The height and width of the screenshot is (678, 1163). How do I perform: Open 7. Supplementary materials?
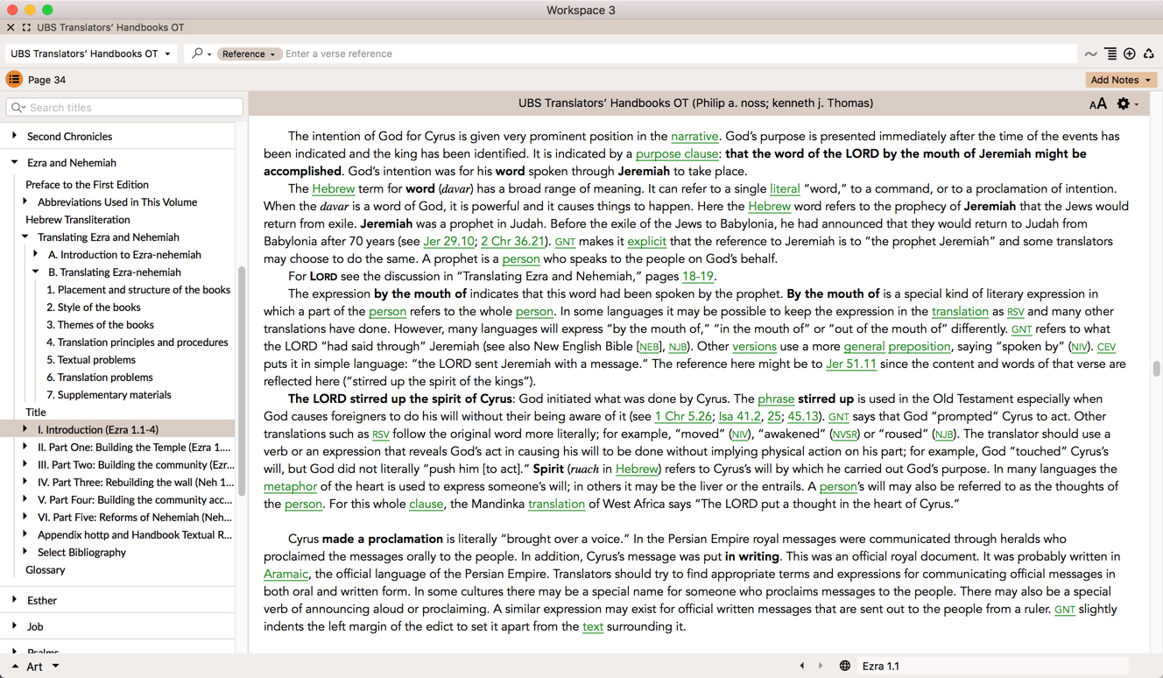point(109,395)
